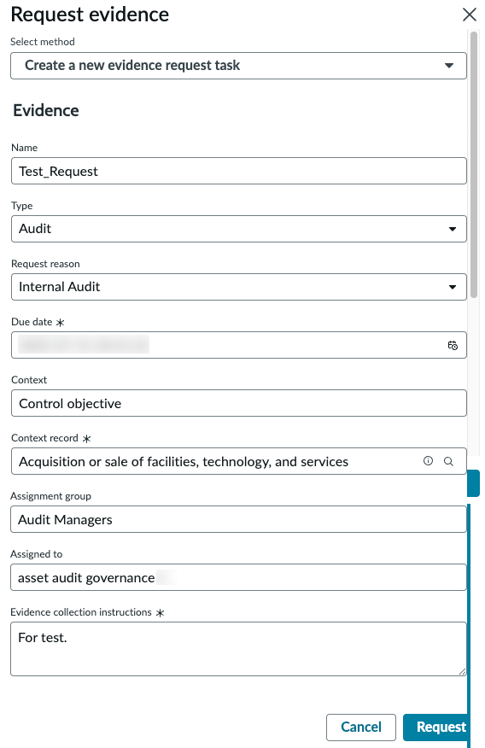Click the Assignment group field

pyautogui.click(x=238, y=519)
